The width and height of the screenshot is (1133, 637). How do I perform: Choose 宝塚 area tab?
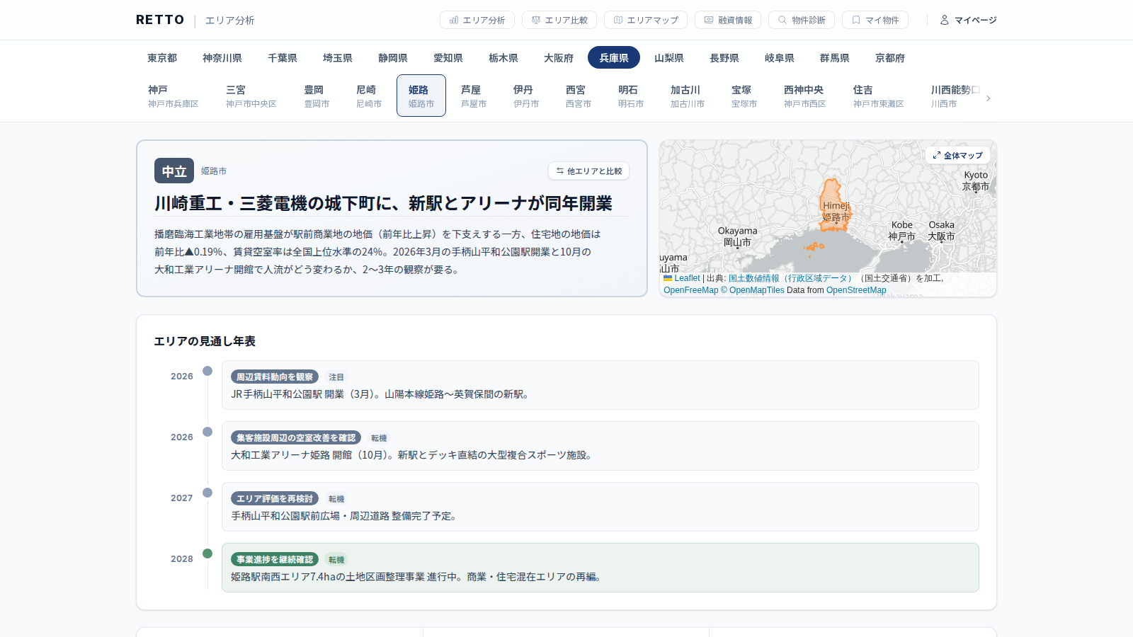(x=744, y=96)
